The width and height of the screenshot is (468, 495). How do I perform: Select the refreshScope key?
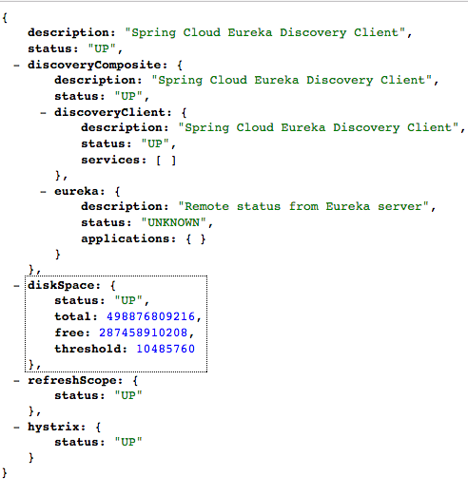tap(72, 380)
